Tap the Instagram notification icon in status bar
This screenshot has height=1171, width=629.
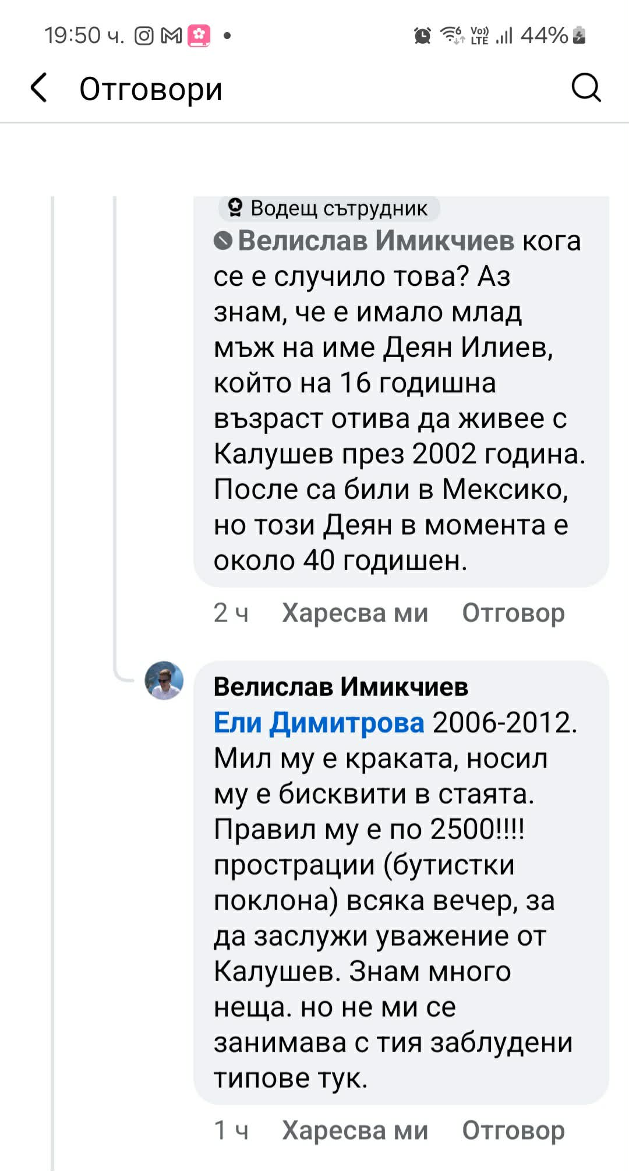[144, 36]
